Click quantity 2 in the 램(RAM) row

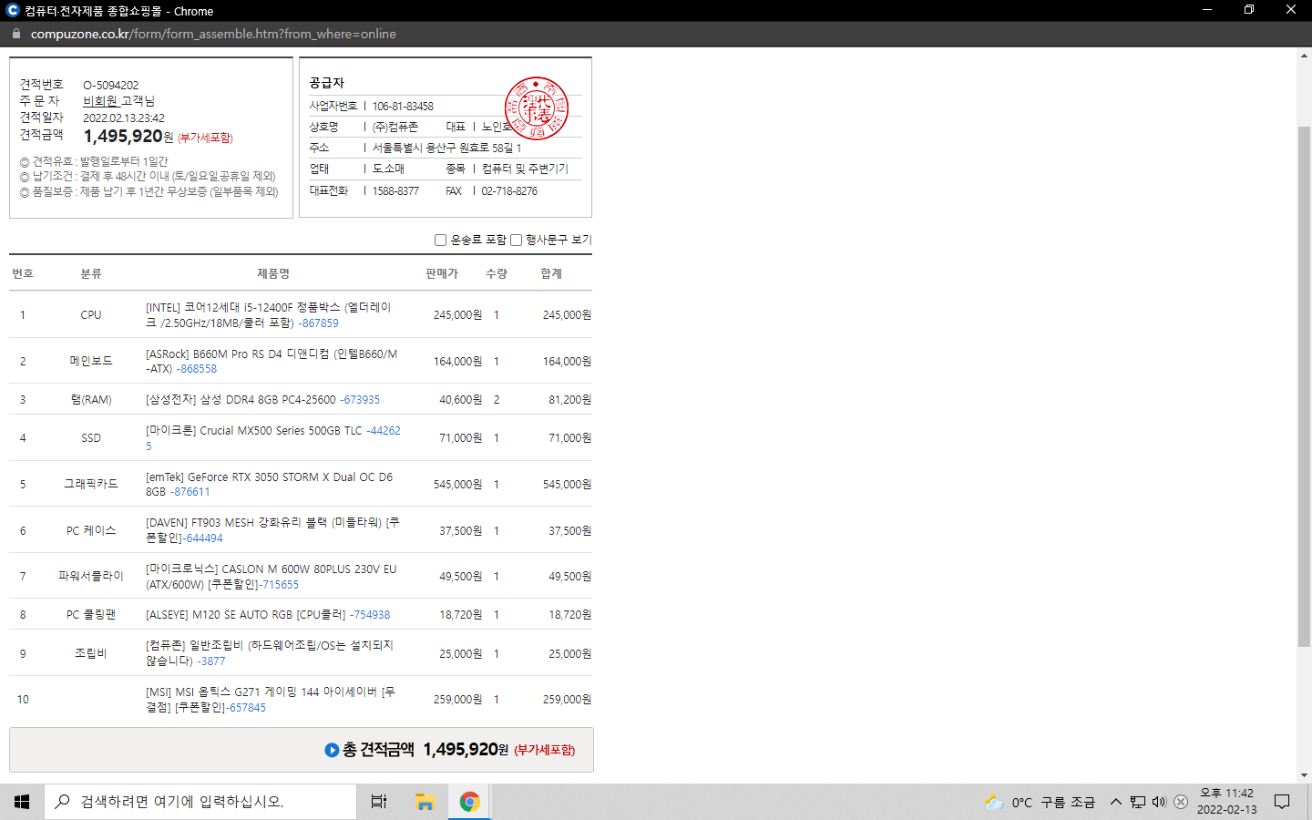tap(497, 400)
